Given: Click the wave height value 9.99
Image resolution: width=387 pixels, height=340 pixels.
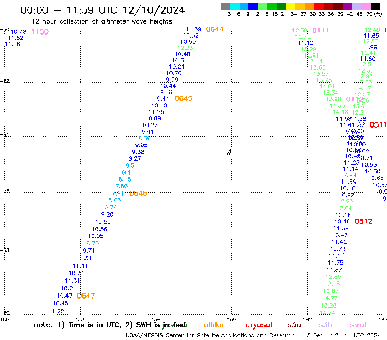Looking at the screenshot, I should [x=172, y=80].
